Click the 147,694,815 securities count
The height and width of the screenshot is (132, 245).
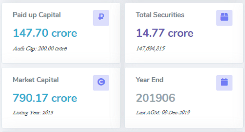click(150, 49)
